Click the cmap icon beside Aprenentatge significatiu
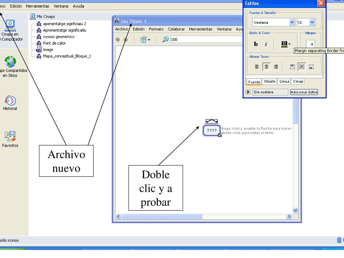This screenshot has height=258, width=344. pyautogui.click(x=39, y=30)
